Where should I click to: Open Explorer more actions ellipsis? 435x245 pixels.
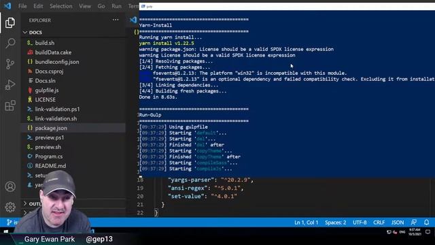click(116, 20)
